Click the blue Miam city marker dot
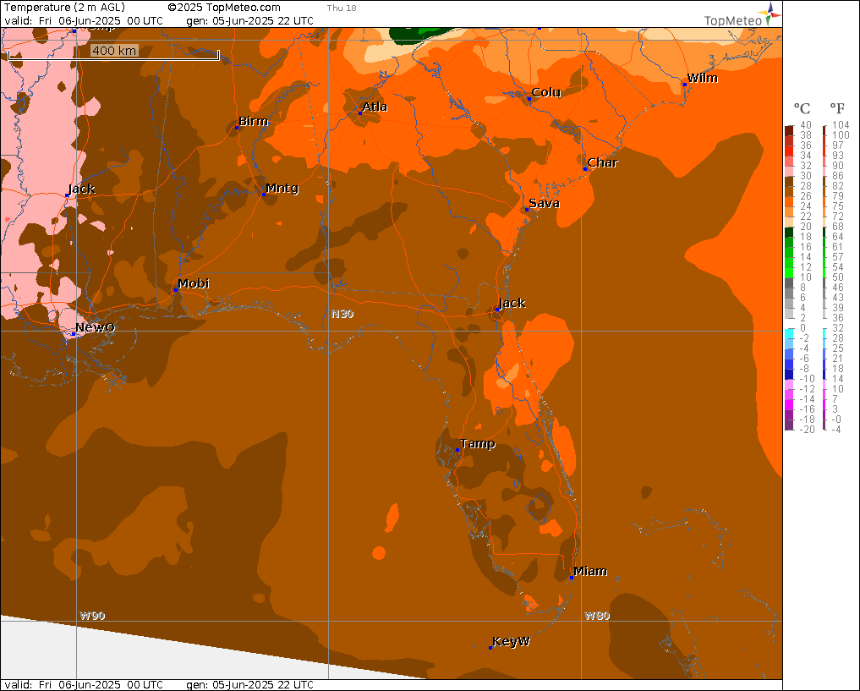860x691 pixels. click(572, 578)
